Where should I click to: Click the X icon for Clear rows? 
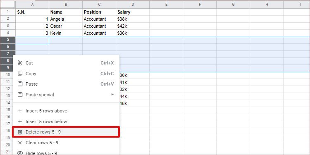pos(20,143)
